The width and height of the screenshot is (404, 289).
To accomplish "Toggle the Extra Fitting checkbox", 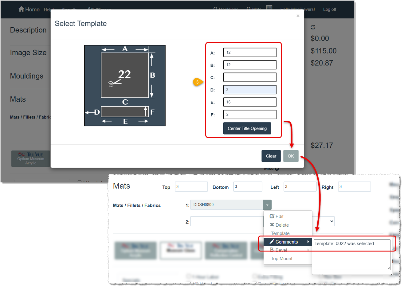I will click(x=254, y=276).
